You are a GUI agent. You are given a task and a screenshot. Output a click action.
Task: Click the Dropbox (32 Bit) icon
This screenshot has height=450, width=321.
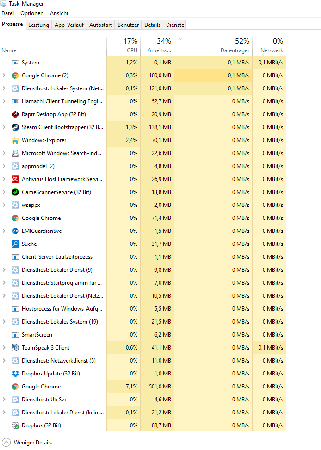[15, 425]
